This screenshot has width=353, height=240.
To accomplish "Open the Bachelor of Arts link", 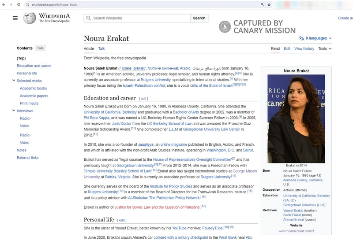I will point(186,112).
